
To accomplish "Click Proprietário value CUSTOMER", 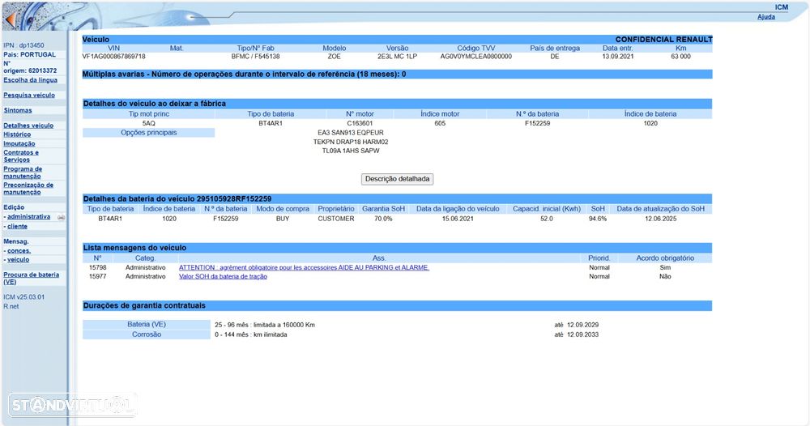I will coord(336,219).
